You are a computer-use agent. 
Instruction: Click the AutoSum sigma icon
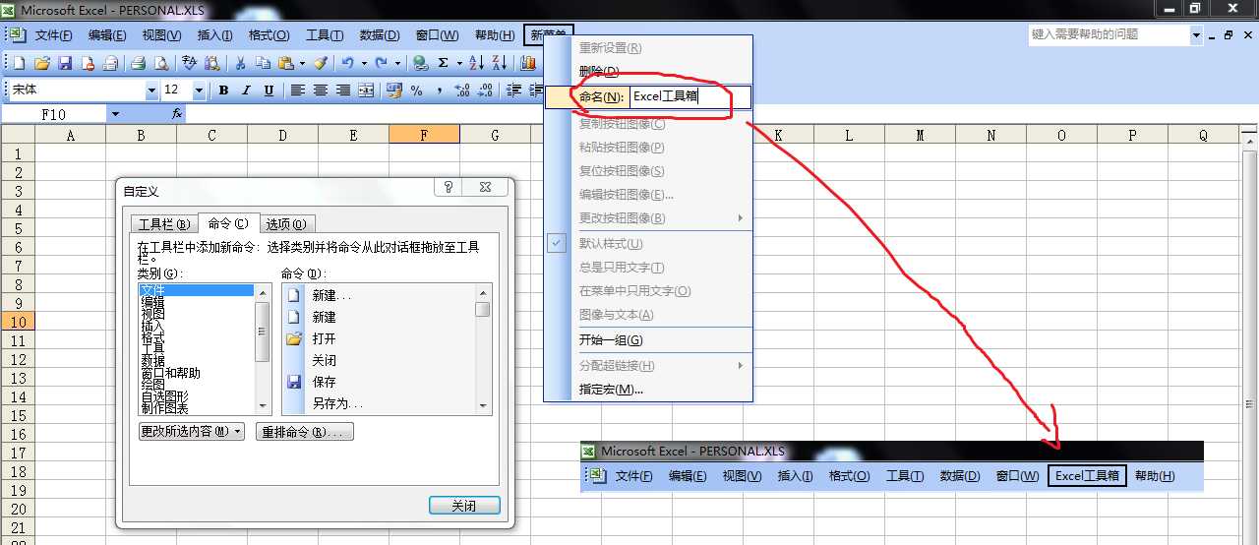(x=443, y=63)
